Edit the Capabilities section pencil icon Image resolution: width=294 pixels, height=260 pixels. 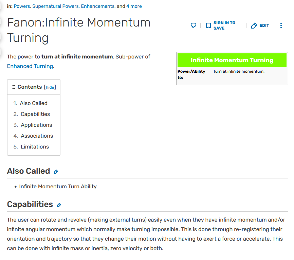point(59,205)
